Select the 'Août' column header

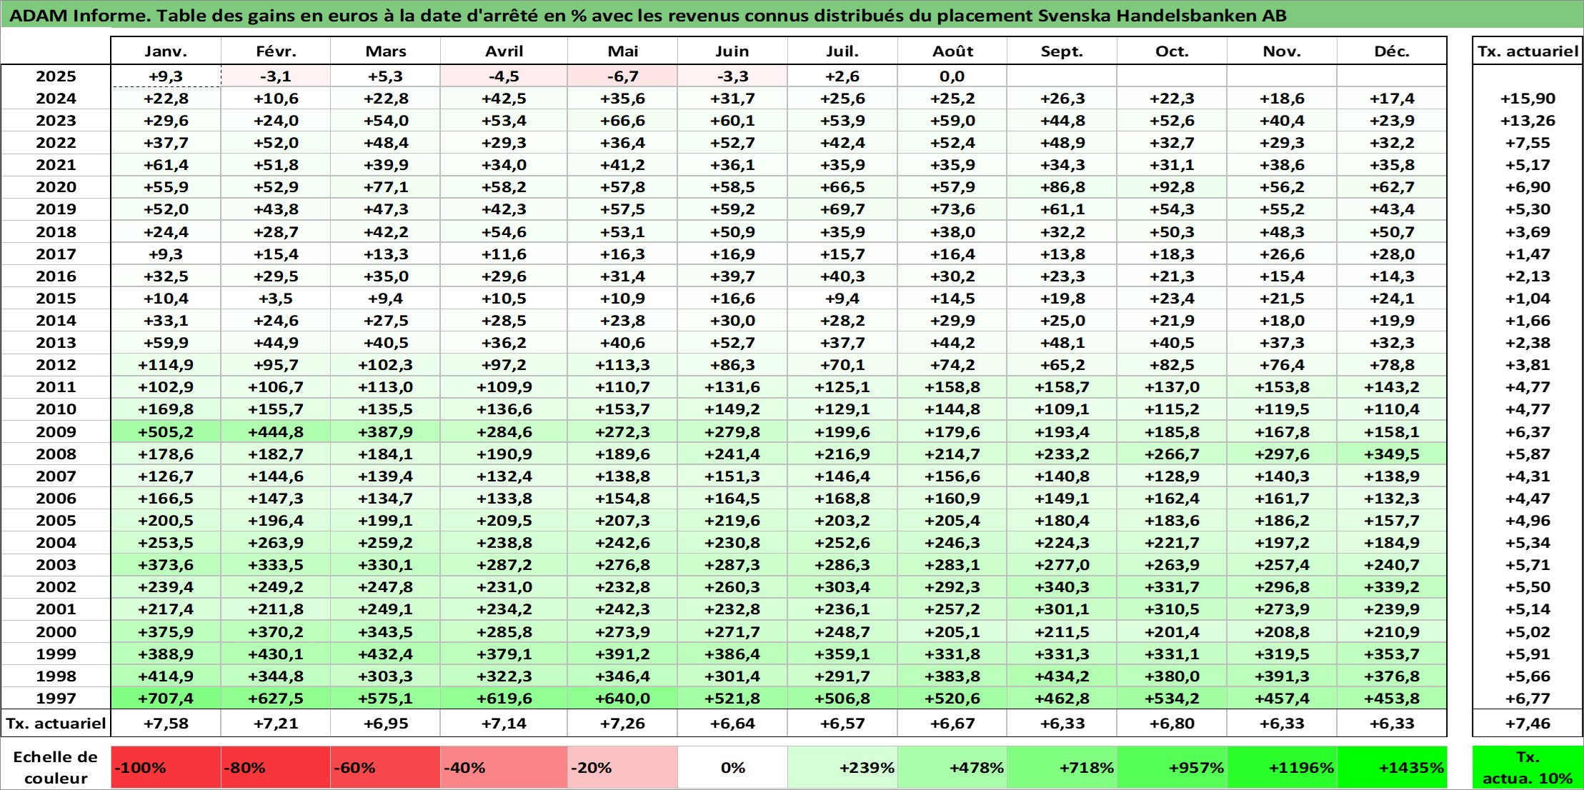point(952,51)
